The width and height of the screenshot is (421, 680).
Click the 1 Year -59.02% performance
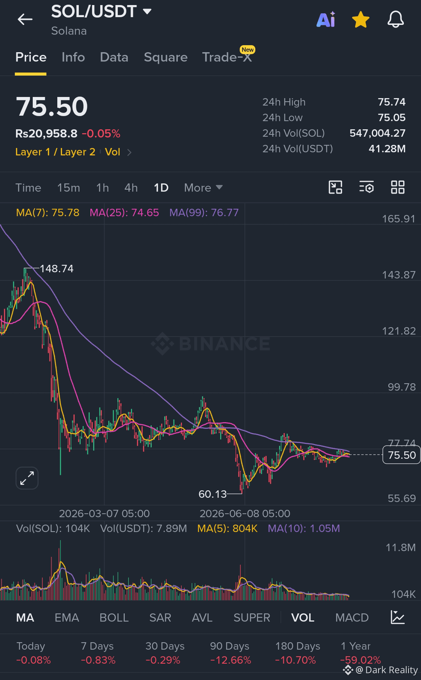tap(361, 653)
